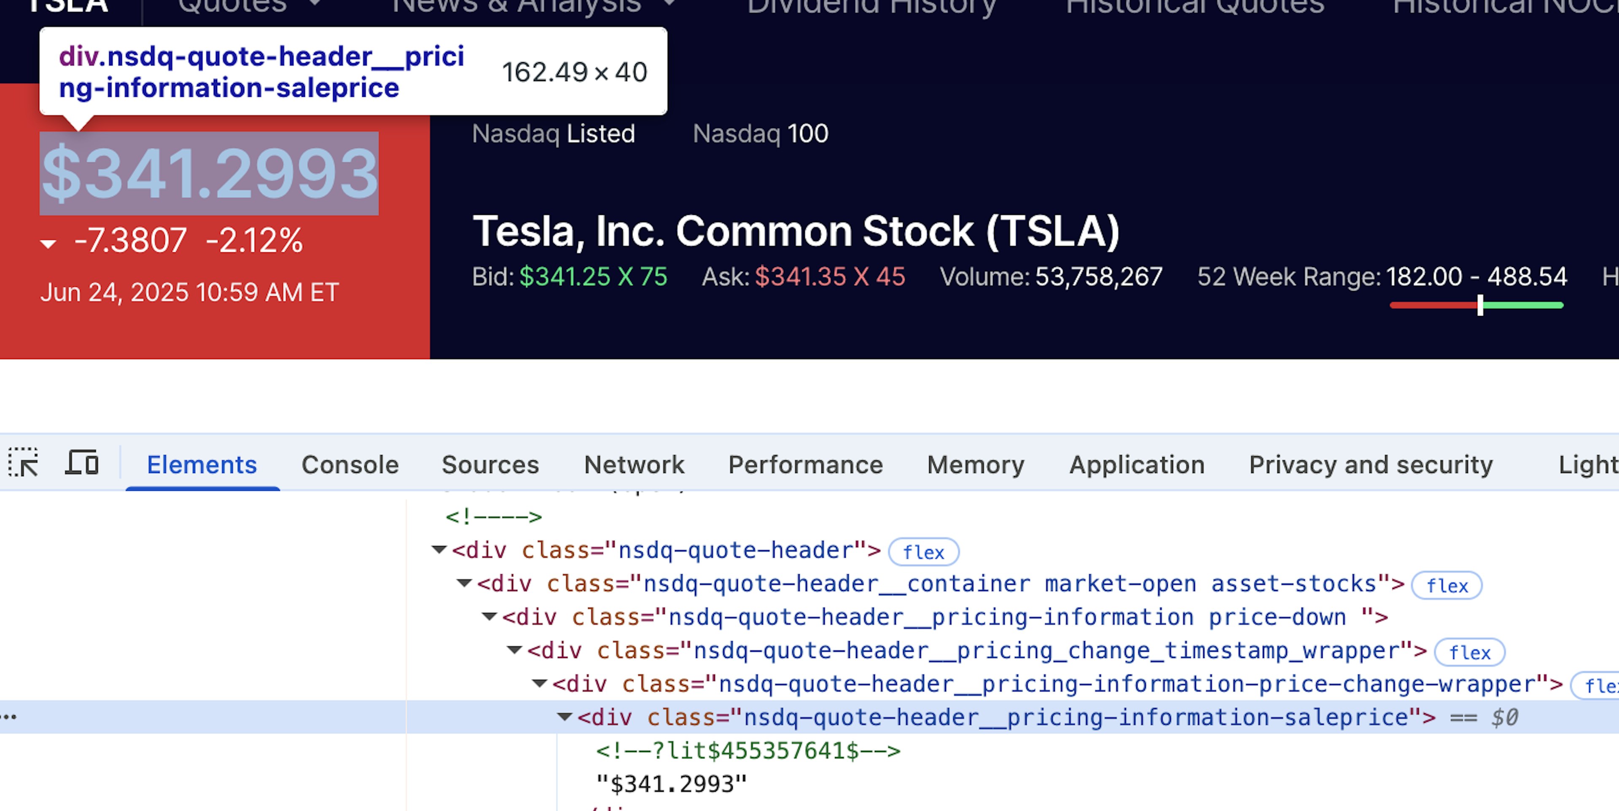Open the Performance tab

(805, 465)
